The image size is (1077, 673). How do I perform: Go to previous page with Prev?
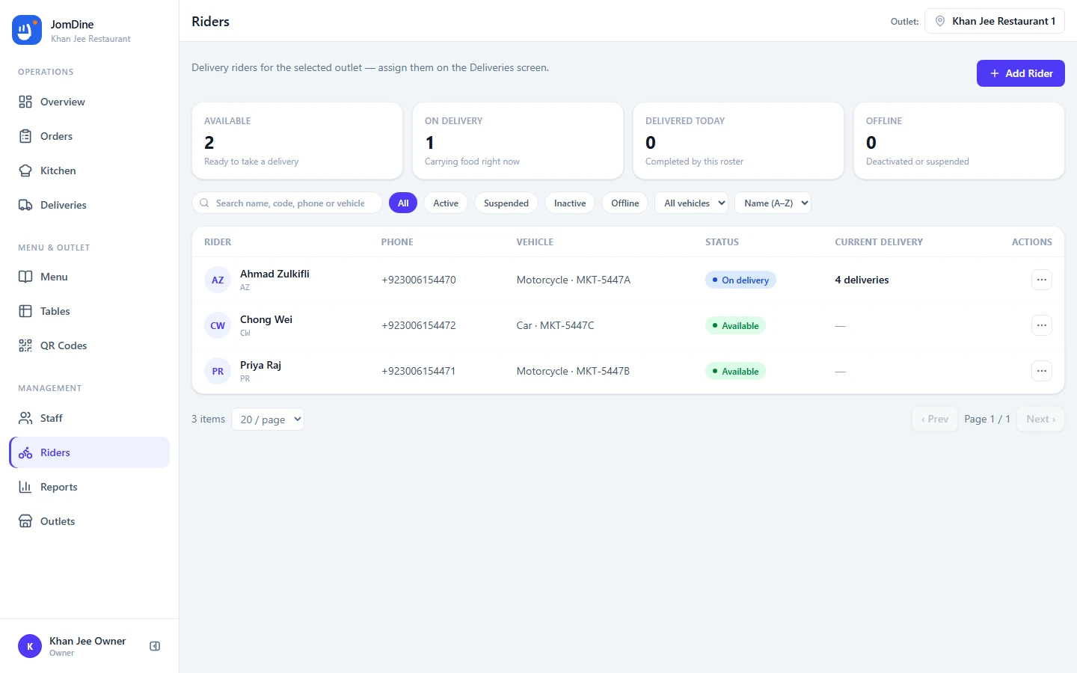coord(935,420)
